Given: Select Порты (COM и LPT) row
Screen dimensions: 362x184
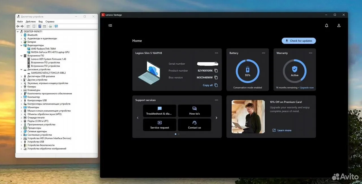Looking at the screenshot, I should (38, 121).
